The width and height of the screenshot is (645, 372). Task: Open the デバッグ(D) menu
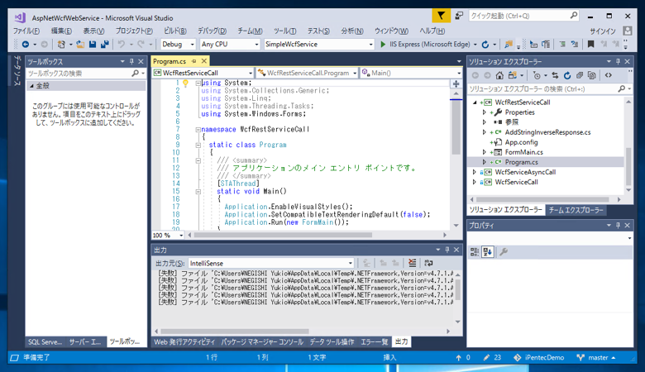[x=212, y=31]
